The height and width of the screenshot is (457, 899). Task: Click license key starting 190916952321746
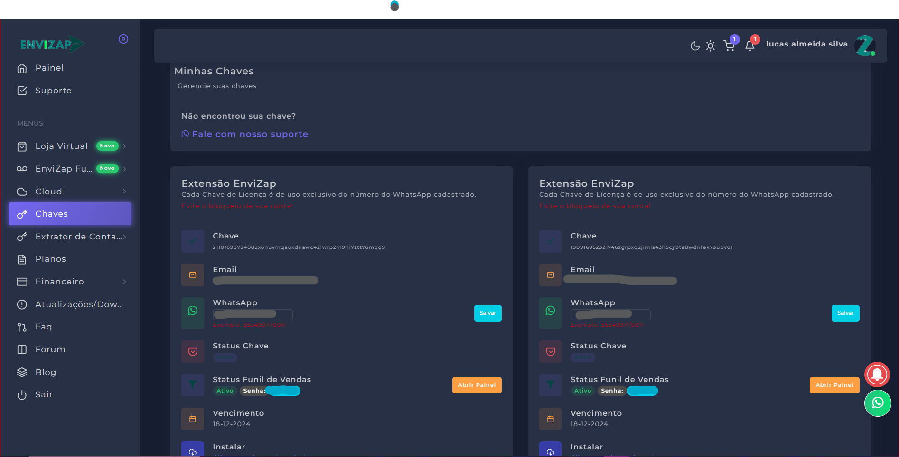[652, 247]
